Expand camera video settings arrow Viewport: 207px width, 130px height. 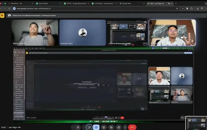84,127
